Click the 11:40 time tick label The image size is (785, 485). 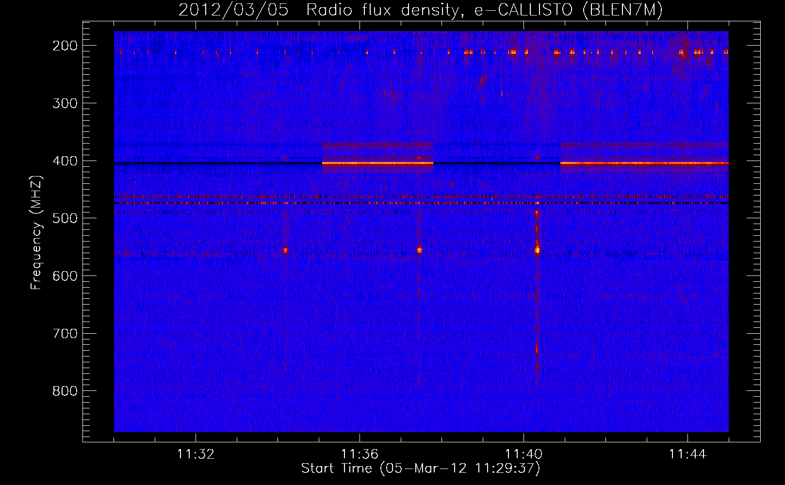pyautogui.click(x=523, y=454)
